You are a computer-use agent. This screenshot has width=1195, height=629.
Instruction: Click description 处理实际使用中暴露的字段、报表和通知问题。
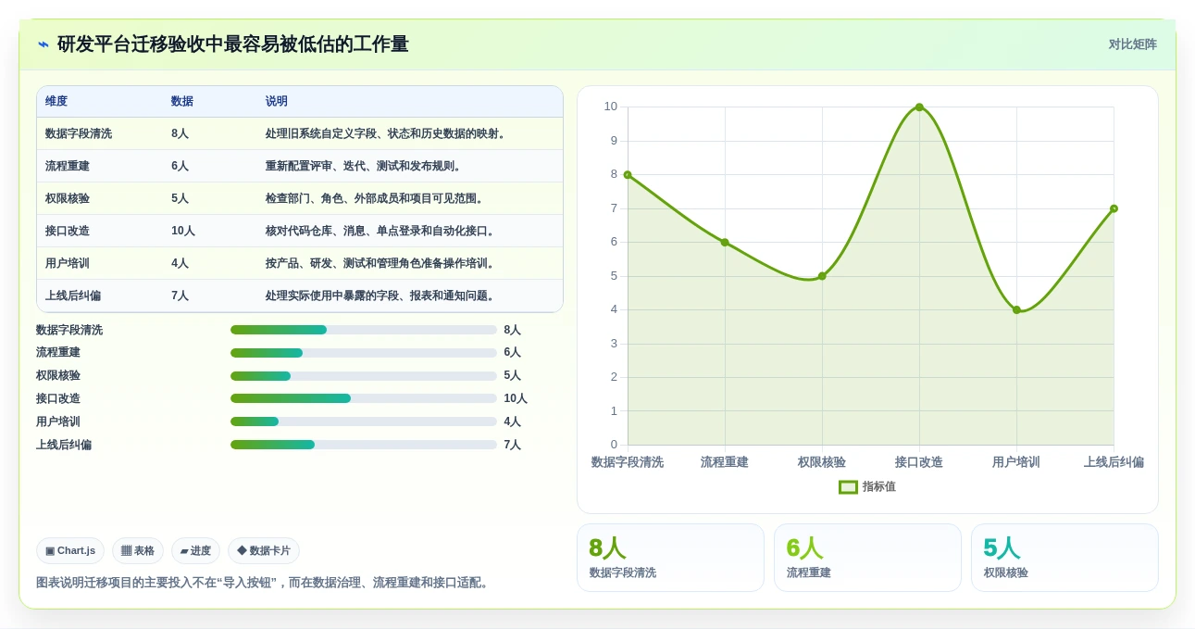381,296
